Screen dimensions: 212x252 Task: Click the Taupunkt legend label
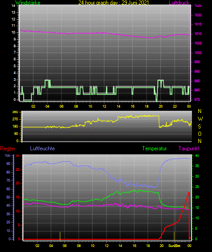coord(189,148)
